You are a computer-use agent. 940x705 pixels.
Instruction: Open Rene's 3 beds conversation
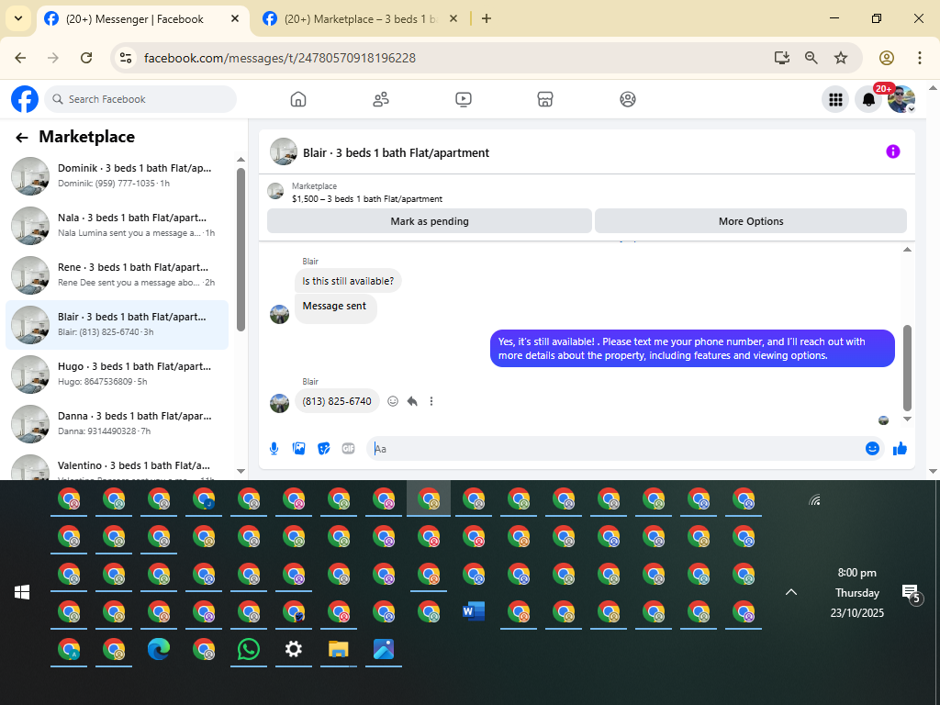click(117, 275)
